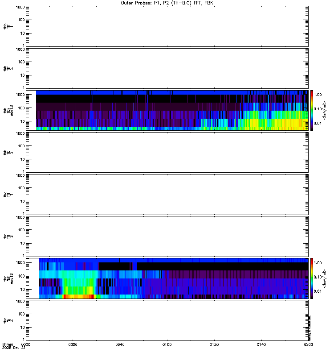Viewport: 334px width, 357px height.
Task: Click the empty thb fff 1 plot panel
Action: click(167, 26)
